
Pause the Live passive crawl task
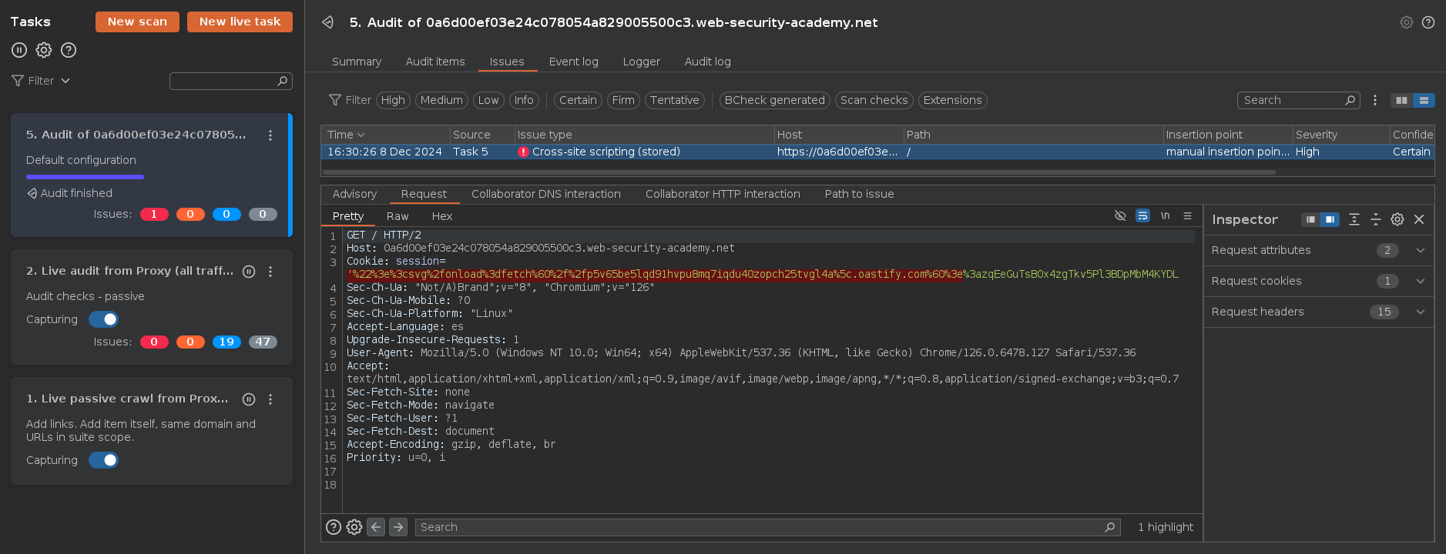click(249, 399)
